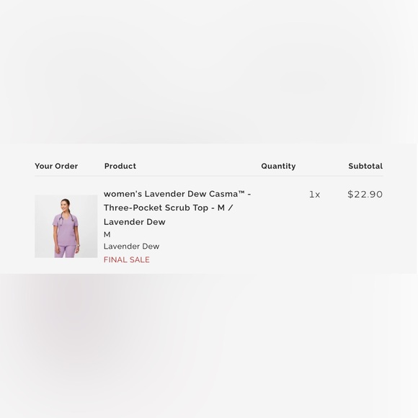Click the $22.90 subtotal amount
Screen dimensions: 418x418
point(365,194)
